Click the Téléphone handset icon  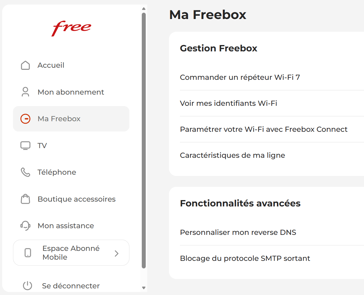click(25, 172)
